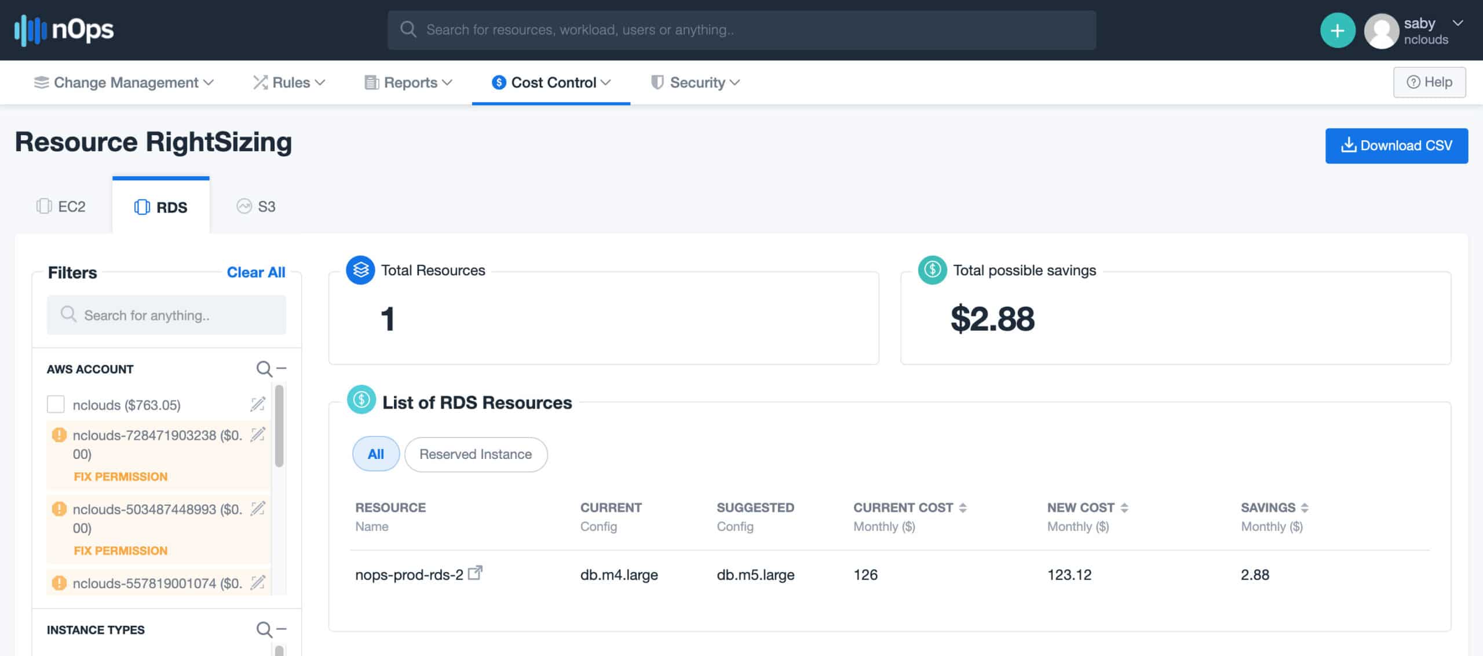Screen dimensions: 1483x656
Task: Click the EC2 tab chip icon
Action: tap(44, 206)
